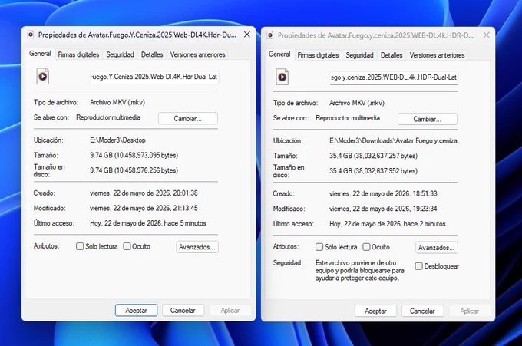The height and width of the screenshot is (346, 522).
Task: Open Avanzados... in right Downloads file window
Action: pyautogui.click(x=437, y=248)
